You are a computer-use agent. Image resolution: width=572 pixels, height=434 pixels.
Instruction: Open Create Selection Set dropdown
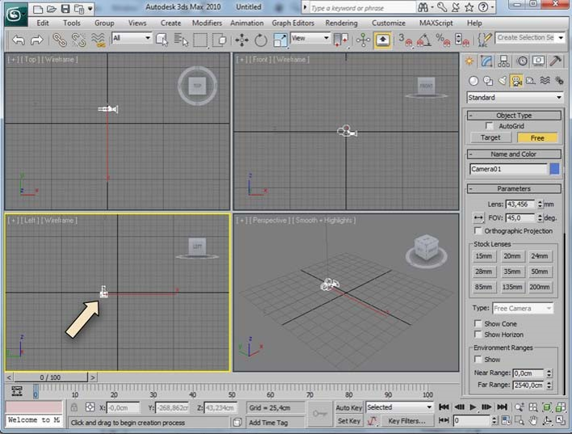pos(530,38)
